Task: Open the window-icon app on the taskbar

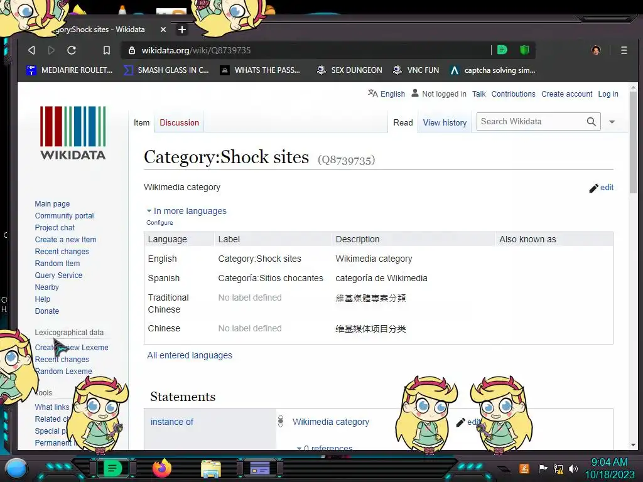Action: coord(259,468)
